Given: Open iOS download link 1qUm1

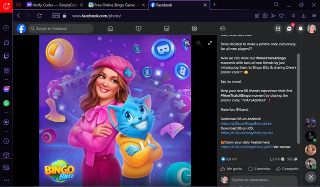Looking at the screenshot, I should (x=247, y=133).
